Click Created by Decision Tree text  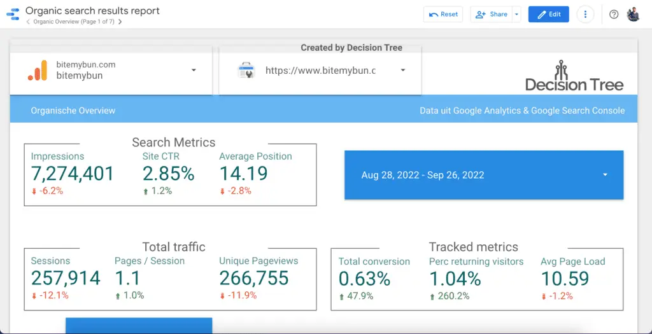[351, 48]
